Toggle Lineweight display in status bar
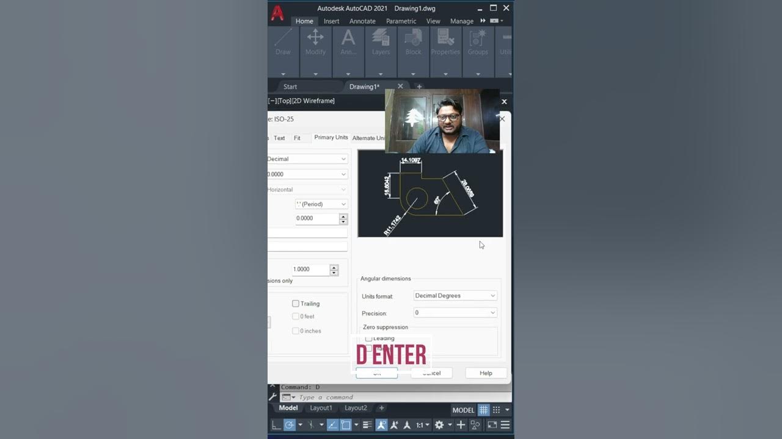The image size is (782, 439). [x=367, y=425]
